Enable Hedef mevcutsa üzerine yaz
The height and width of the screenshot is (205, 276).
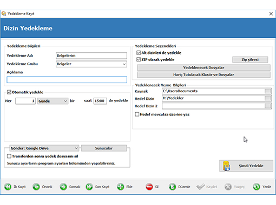pos(137,114)
